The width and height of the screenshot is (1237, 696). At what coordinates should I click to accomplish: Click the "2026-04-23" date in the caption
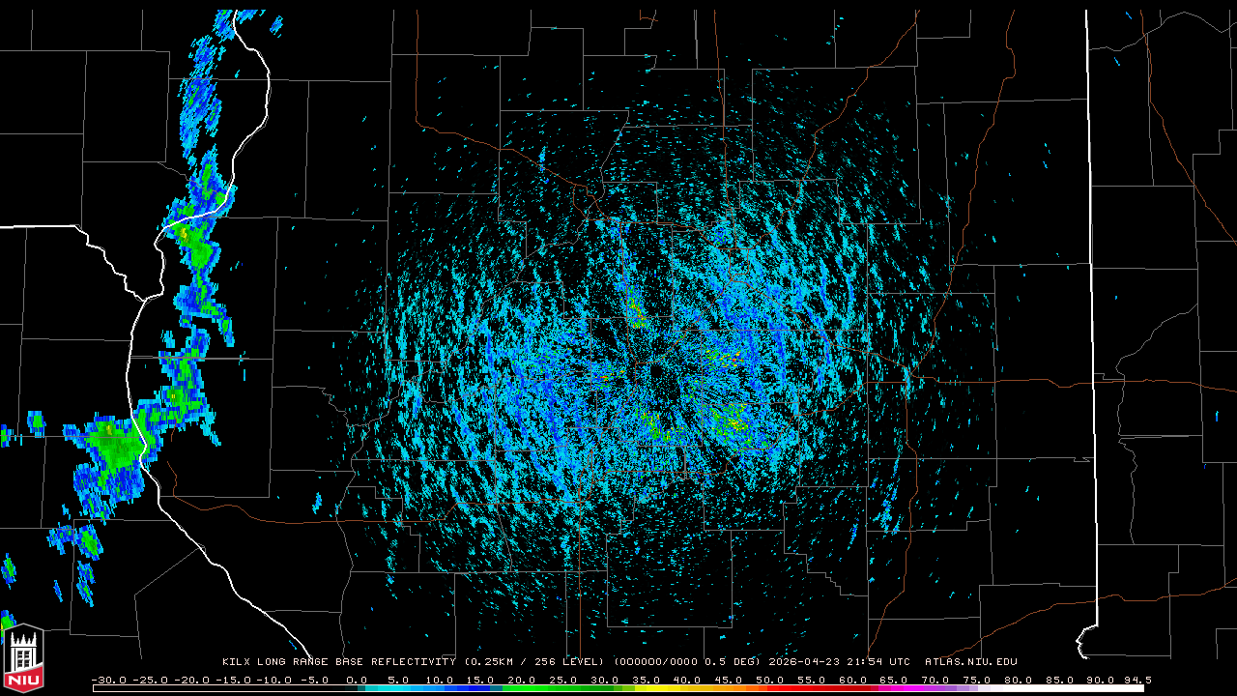coord(804,662)
